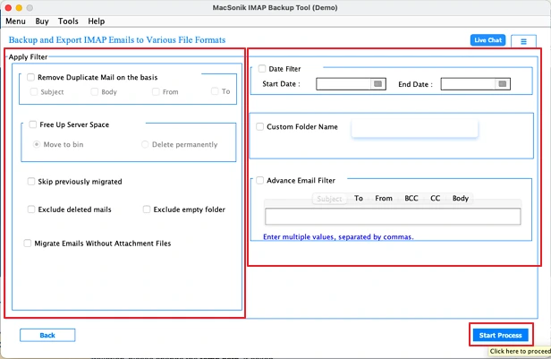
Task: Enable Free Up Server Space option
Action: click(33, 124)
